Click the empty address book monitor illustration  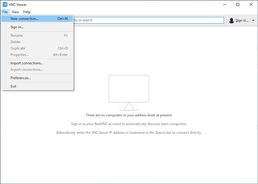(x=129, y=93)
